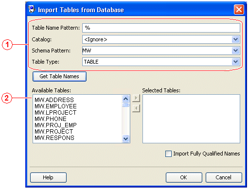
Task: Click the move-right arrow to select table
Action: [x=136, y=98]
